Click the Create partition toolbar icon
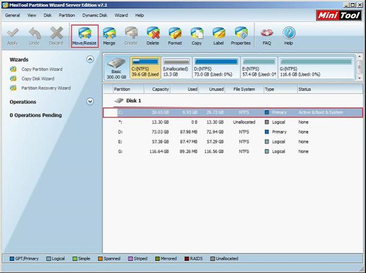The width and height of the screenshot is (366, 273). (131, 33)
